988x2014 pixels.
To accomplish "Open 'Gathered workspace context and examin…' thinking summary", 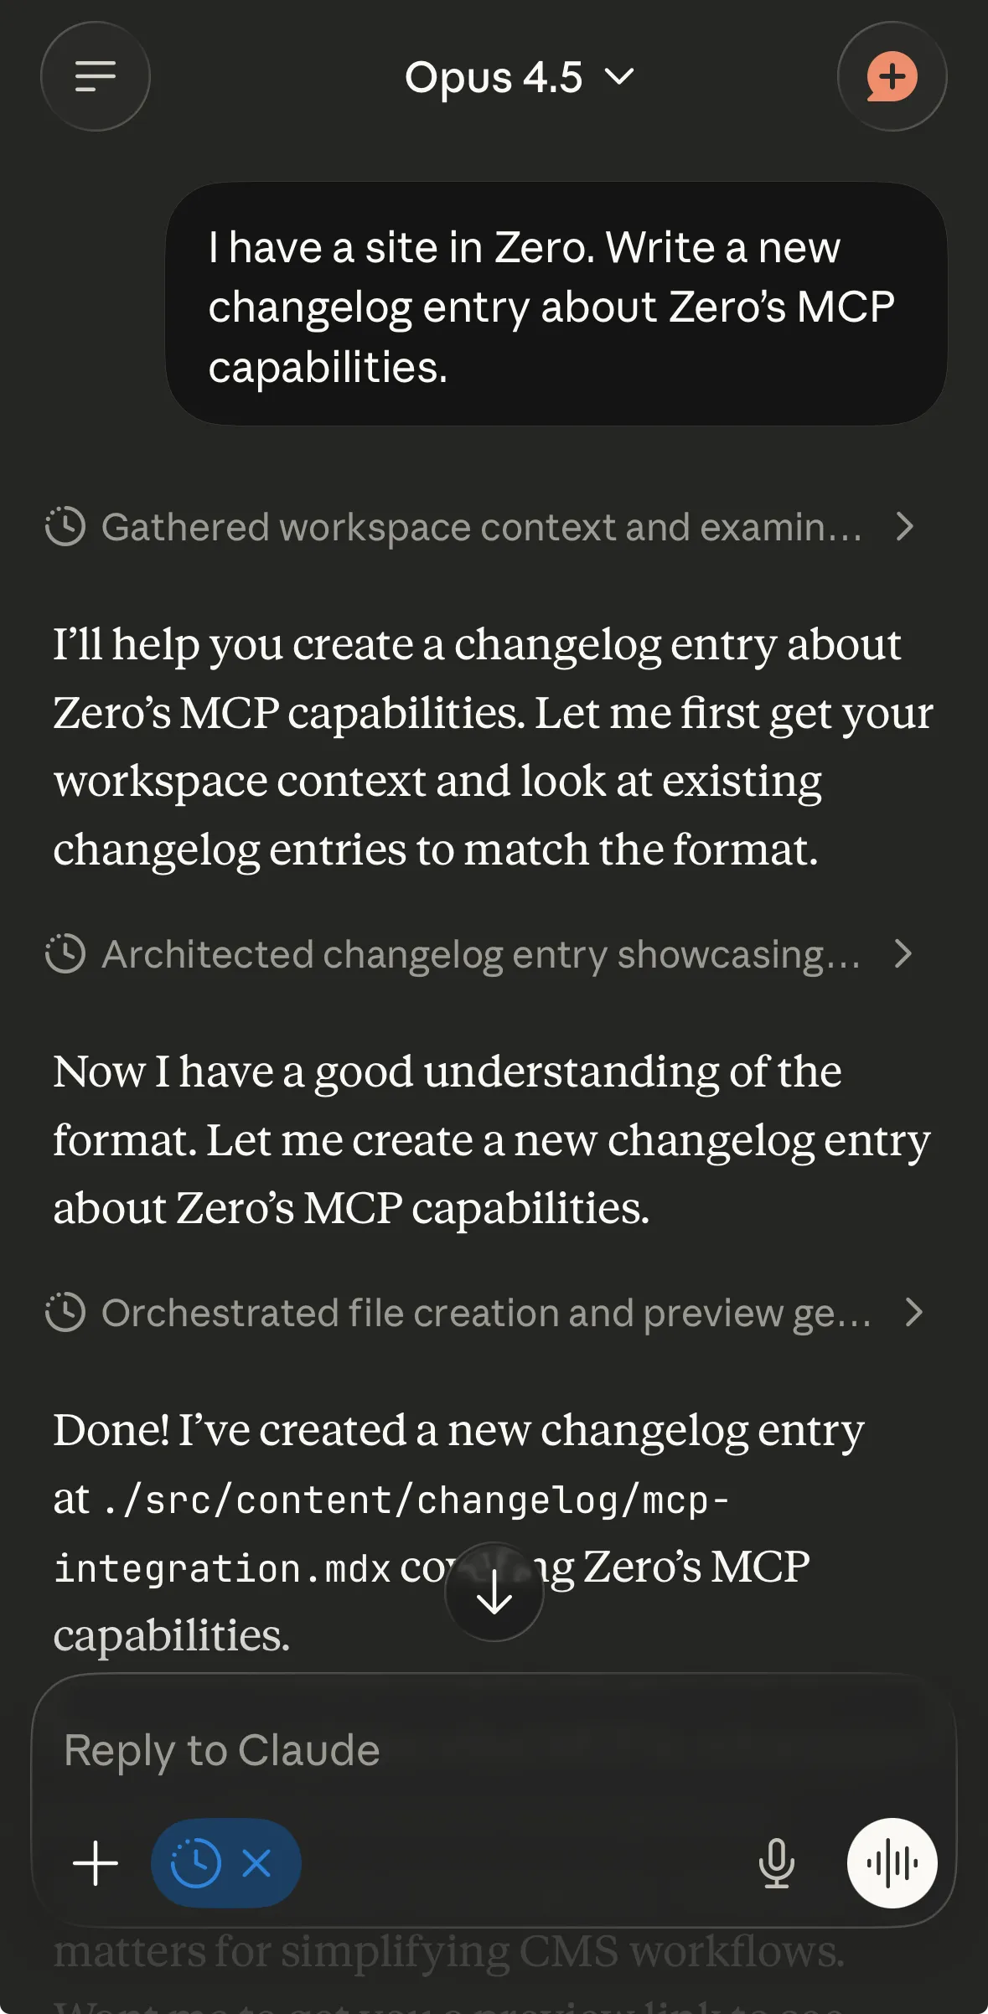I will tap(482, 528).
